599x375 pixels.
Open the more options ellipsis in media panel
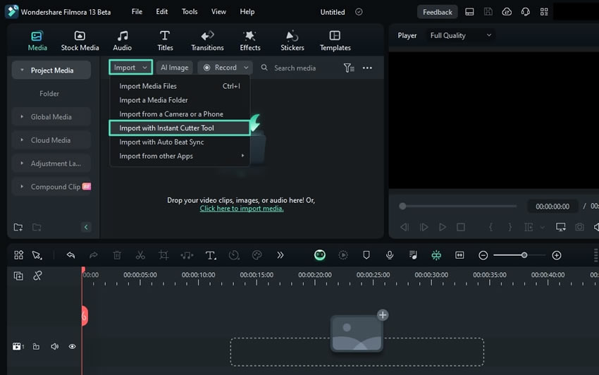coord(367,68)
